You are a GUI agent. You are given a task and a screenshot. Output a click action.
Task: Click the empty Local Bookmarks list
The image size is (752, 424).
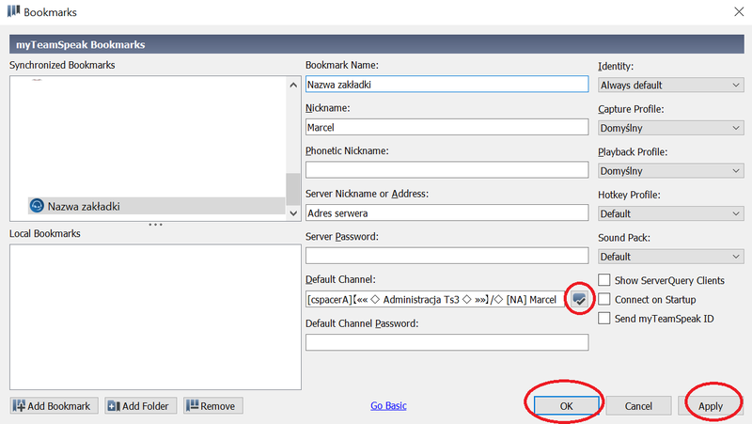point(155,317)
